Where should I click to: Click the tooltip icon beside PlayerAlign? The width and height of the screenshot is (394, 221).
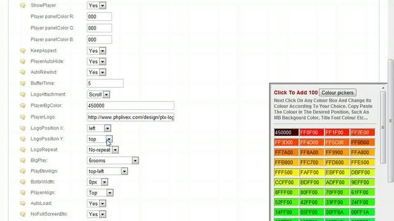pos(23,193)
